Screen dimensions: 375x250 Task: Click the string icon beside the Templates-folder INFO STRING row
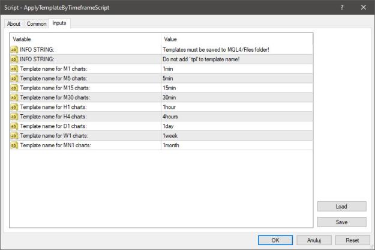pyautogui.click(x=14, y=49)
